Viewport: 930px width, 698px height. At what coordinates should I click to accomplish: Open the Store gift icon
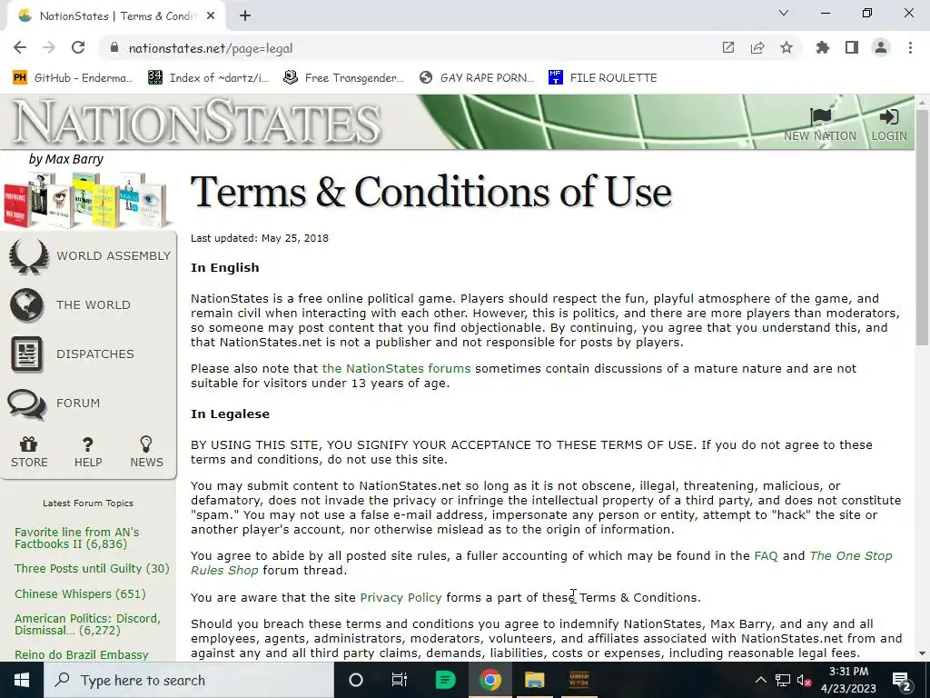point(28,444)
